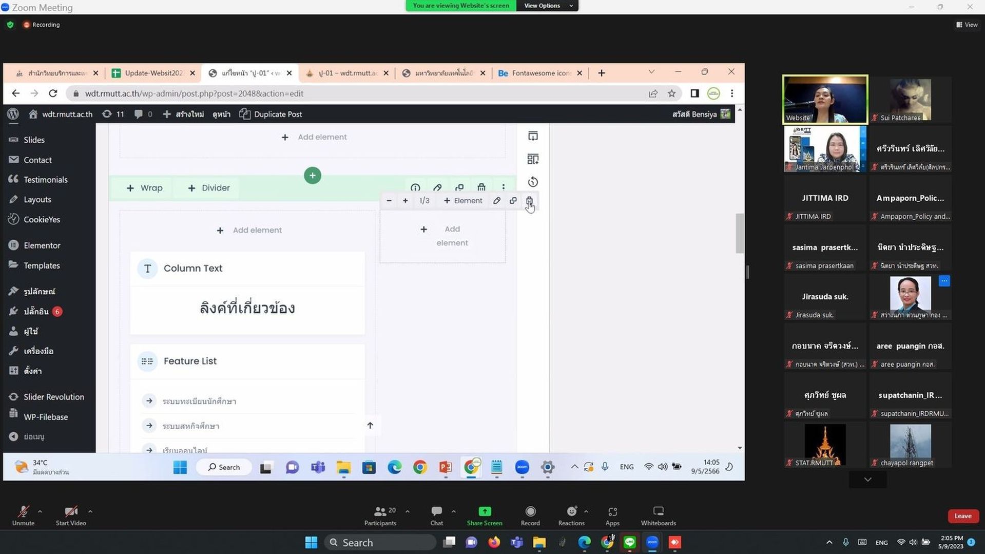Viewport: 985px width, 554px height.
Task: Open the Whiteboards icon
Action: 658,511
